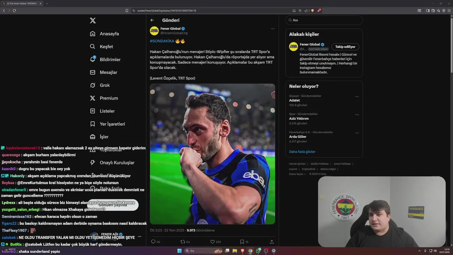Open Listeler in sidebar
This screenshot has height=255, width=453.
(x=102, y=111)
